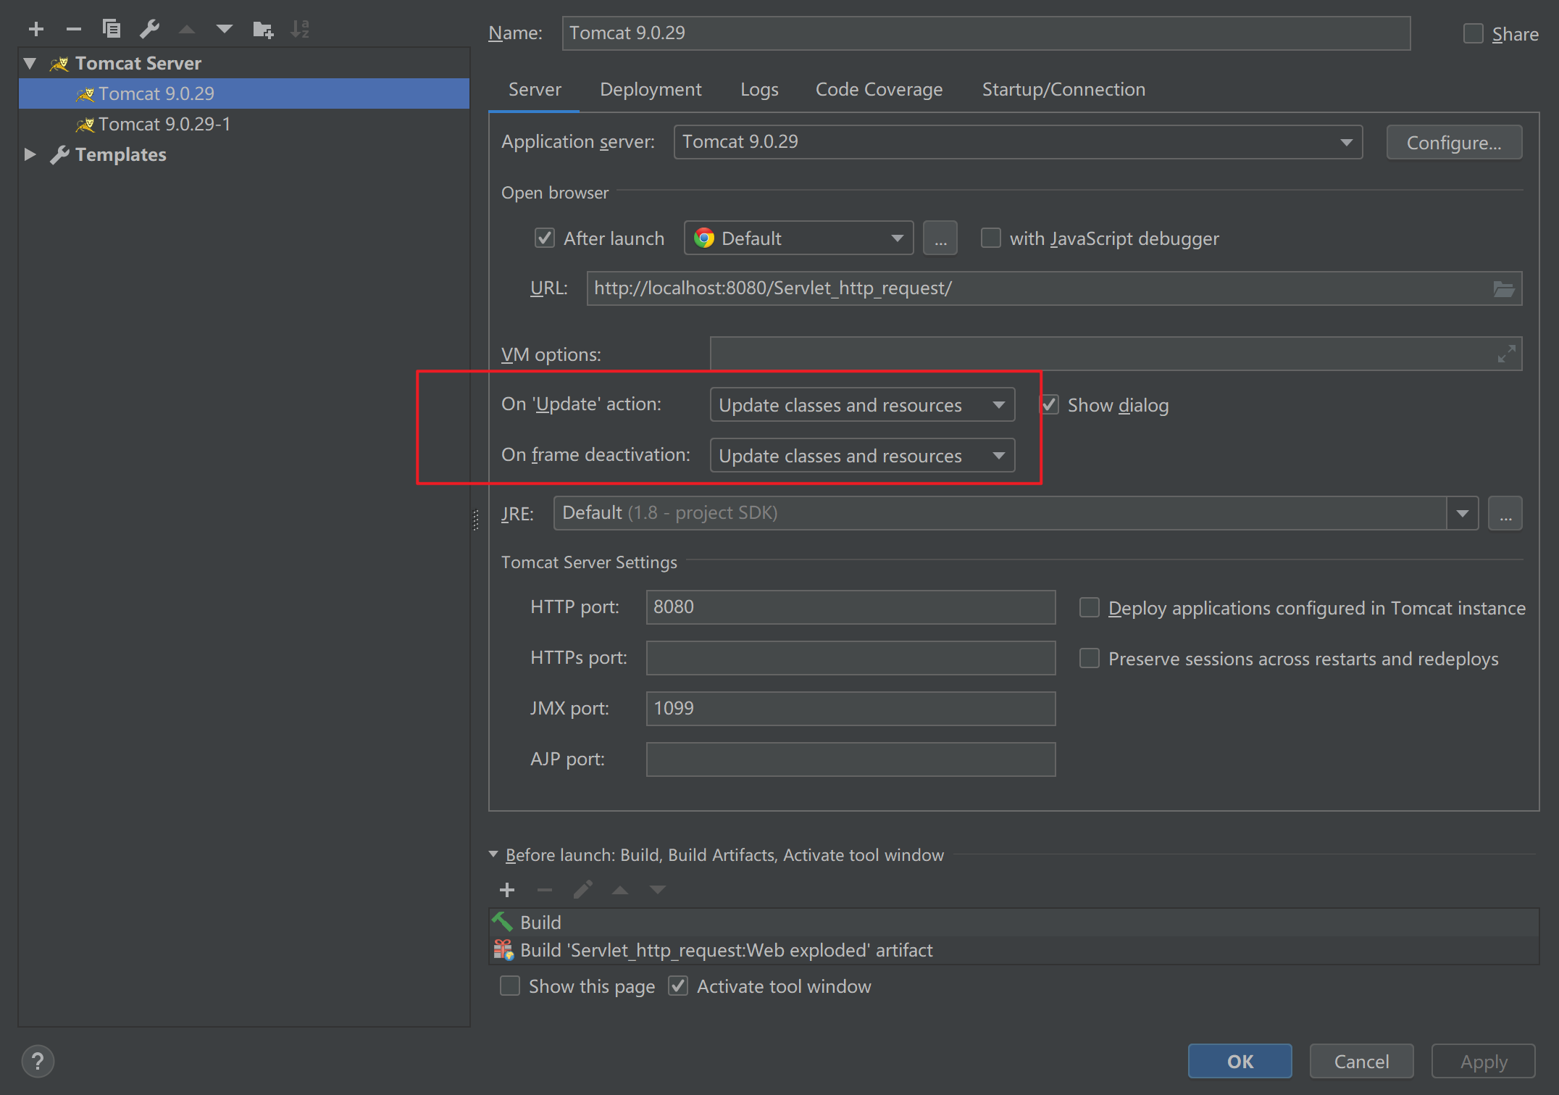Expand the Templates tree node
The image size is (1559, 1095).
click(30, 154)
